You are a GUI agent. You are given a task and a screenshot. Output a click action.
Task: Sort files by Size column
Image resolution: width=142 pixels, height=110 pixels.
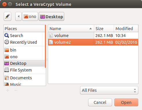[x=104, y=29]
